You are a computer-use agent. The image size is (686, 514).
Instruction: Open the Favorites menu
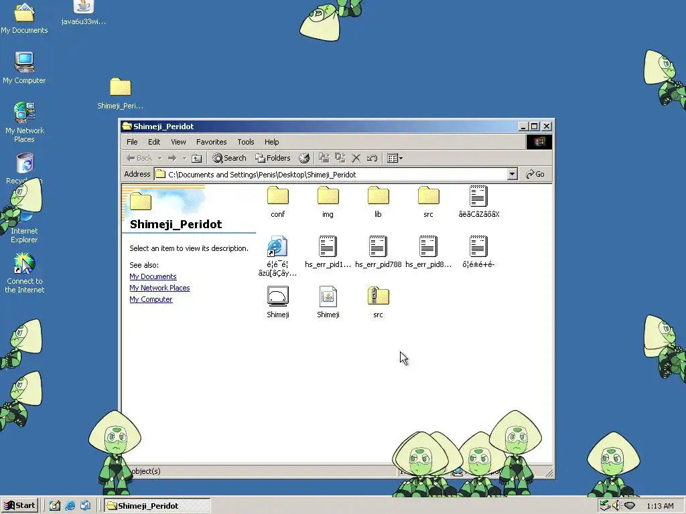[211, 142]
